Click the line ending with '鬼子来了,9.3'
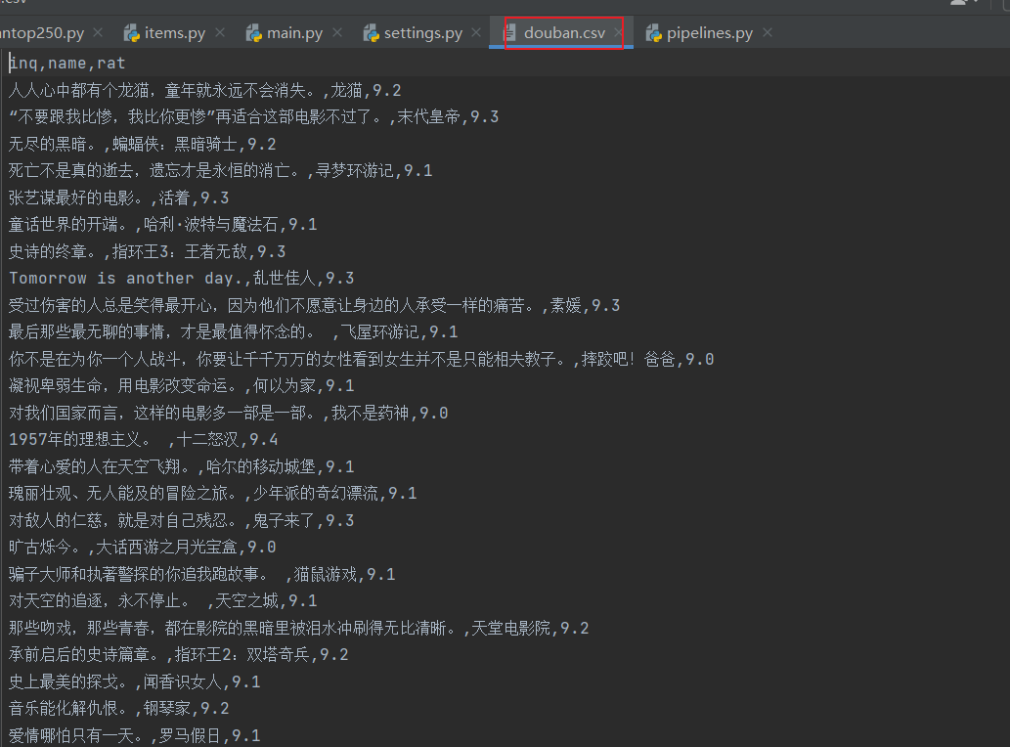 click(x=182, y=520)
